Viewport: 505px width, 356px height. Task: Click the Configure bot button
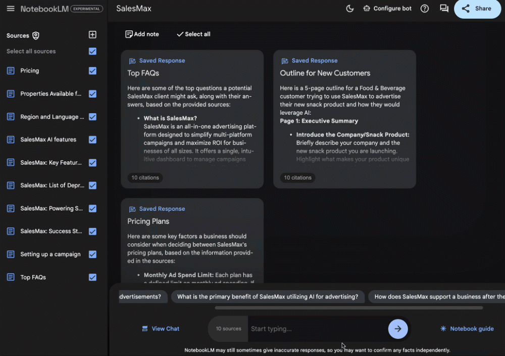tap(387, 9)
